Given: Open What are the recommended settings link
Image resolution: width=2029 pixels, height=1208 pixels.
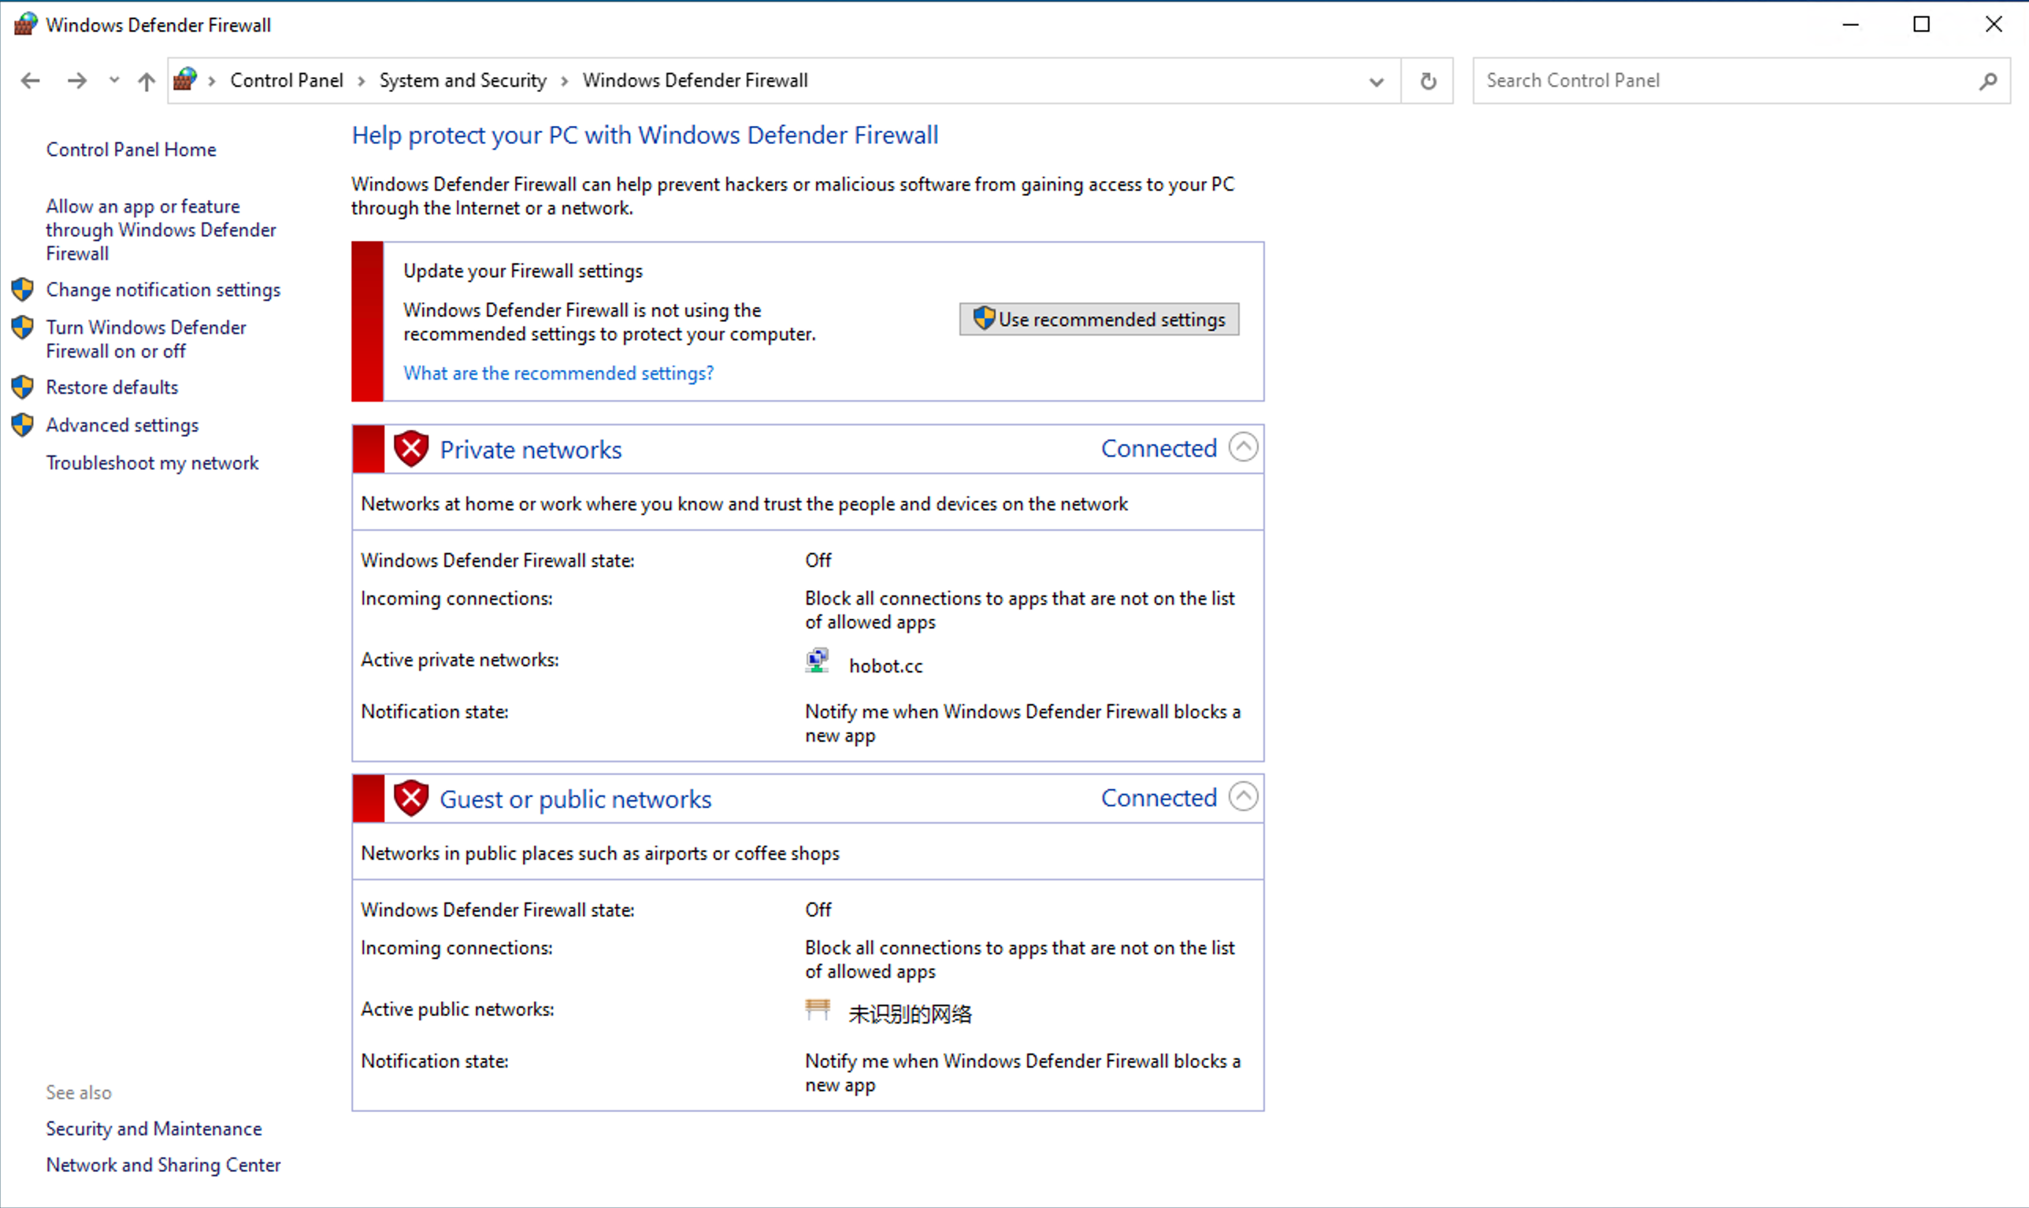Looking at the screenshot, I should (x=558, y=372).
